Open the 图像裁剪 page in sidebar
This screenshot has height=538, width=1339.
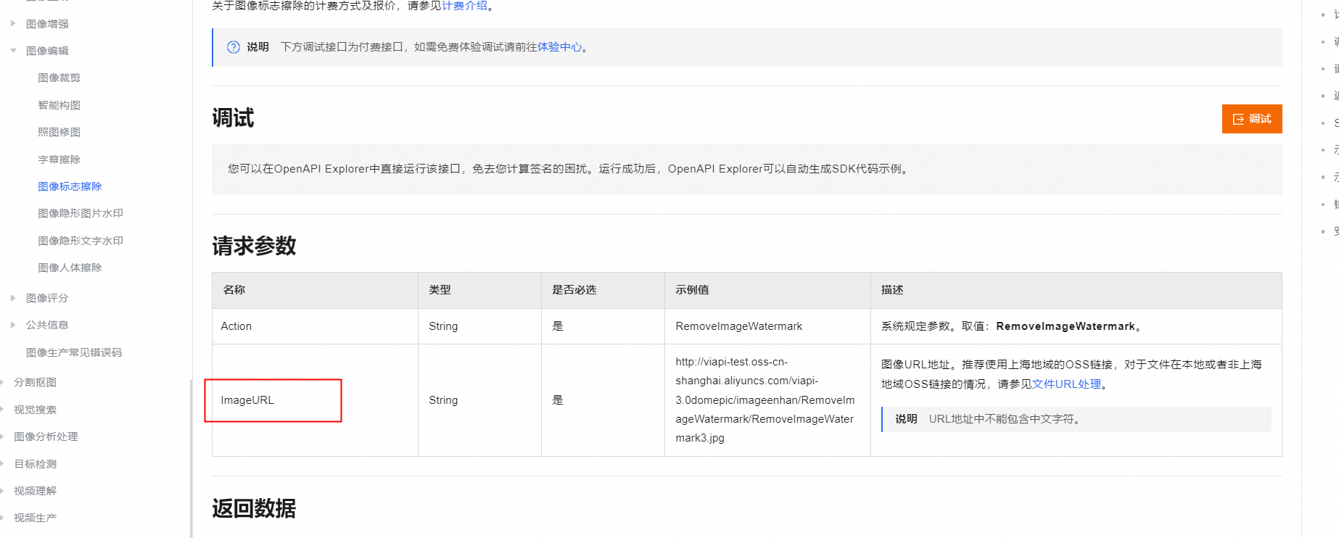pos(59,78)
